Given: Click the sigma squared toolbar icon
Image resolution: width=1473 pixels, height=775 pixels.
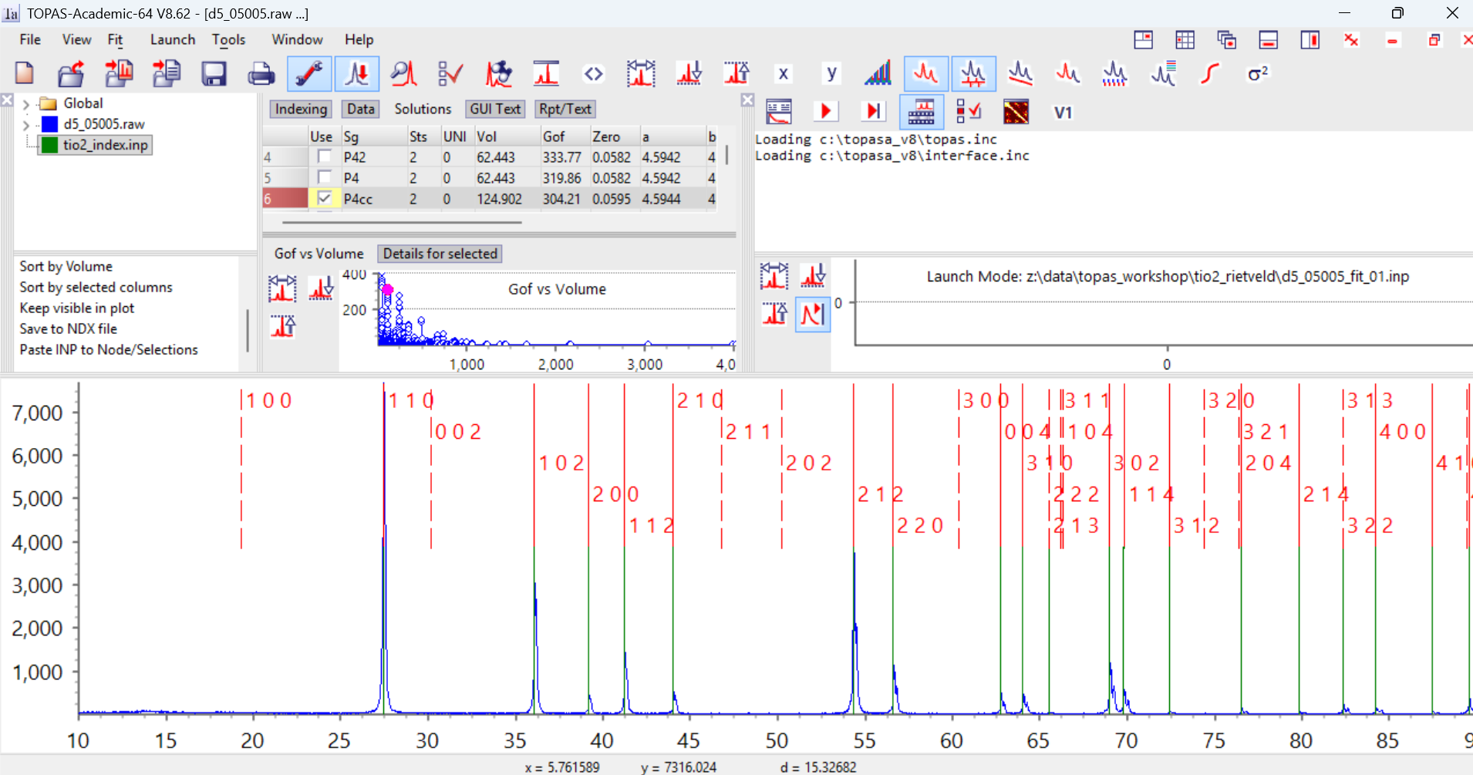Looking at the screenshot, I should (x=1258, y=74).
